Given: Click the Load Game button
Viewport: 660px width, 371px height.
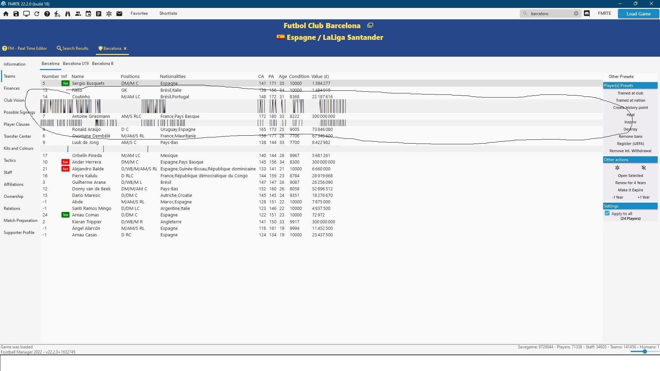Looking at the screenshot, I should 638,14.
